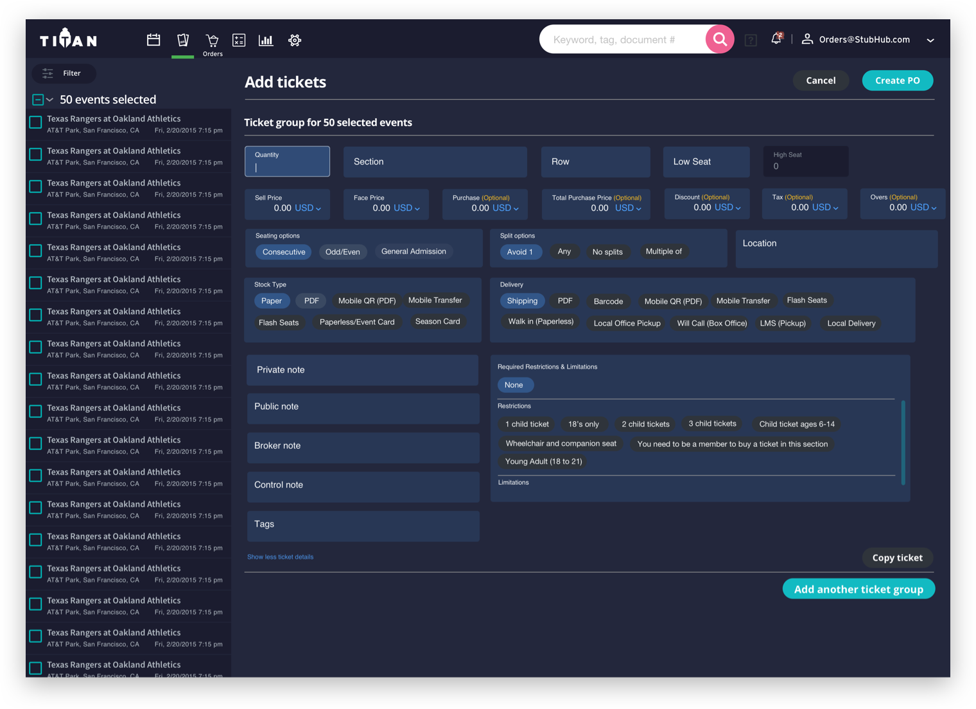The image size is (976, 709).
Task: Click the Private note field
Action: (363, 370)
